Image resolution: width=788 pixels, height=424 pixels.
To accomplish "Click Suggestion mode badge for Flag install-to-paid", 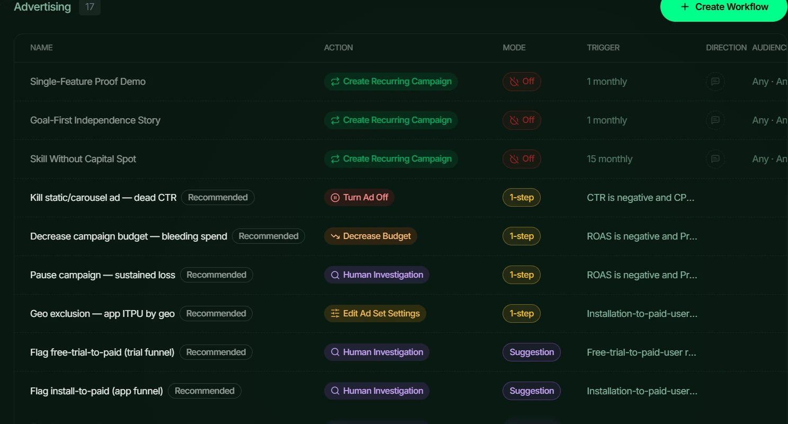I will 532,391.
